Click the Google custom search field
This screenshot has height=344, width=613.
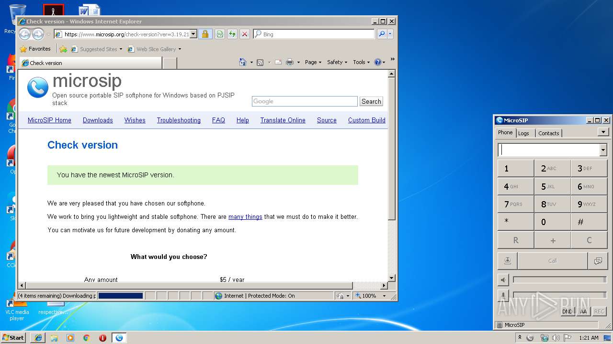pos(305,101)
